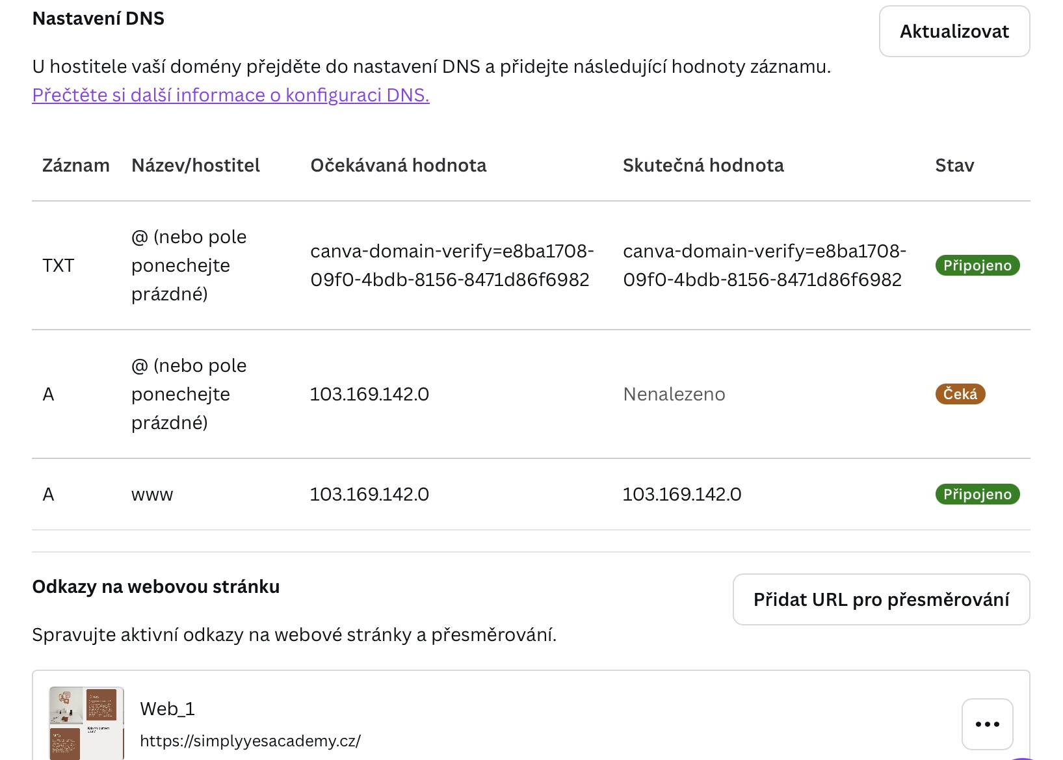Click the Připojeno badge in the www row
Image resolution: width=1063 pixels, height=760 pixels.
click(x=977, y=494)
